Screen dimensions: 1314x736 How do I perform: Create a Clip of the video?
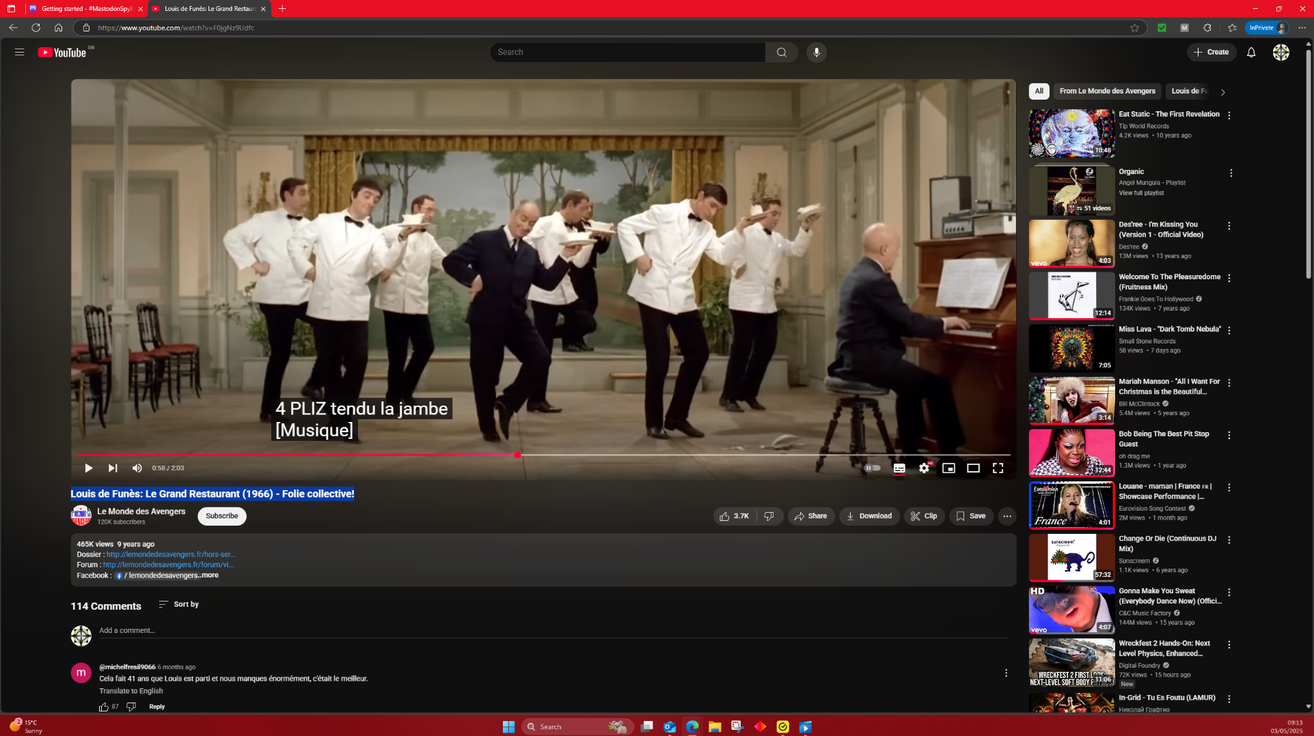pyautogui.click(x=924, y=516)
